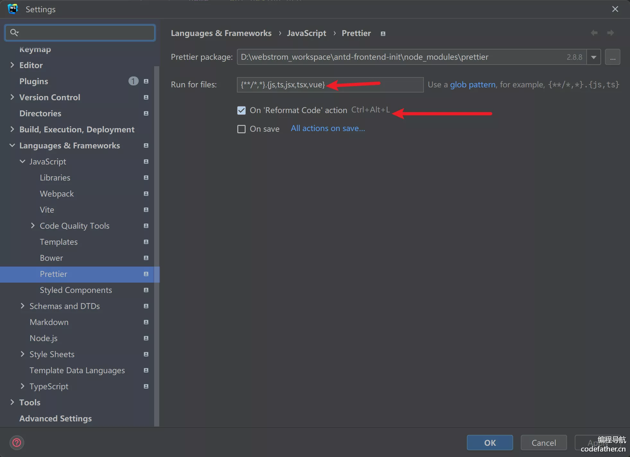Uncheck On 'Reformat Code' action checkbox
Image resolution: width=630 pixels, height=457 pixels.
tap(241, 110)
